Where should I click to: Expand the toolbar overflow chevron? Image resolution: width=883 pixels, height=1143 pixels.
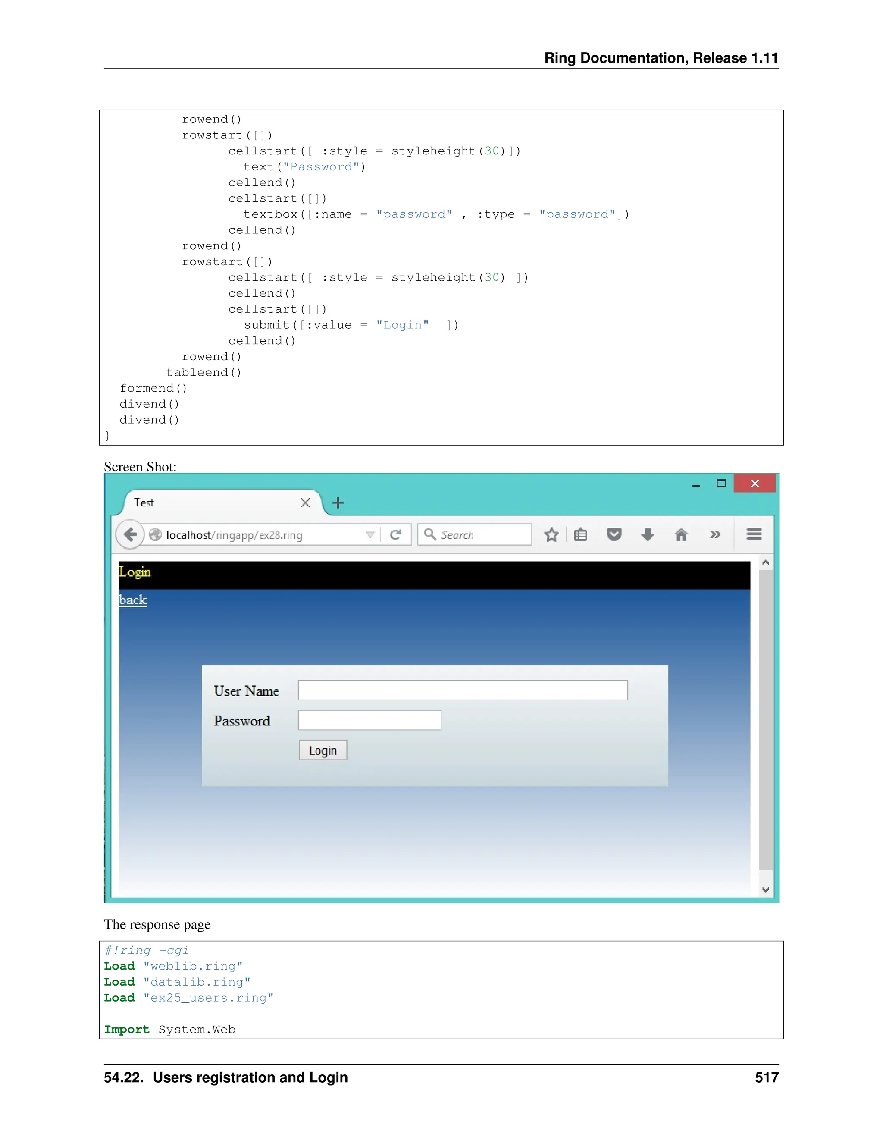pyautogui.click(x=715, y=534)
